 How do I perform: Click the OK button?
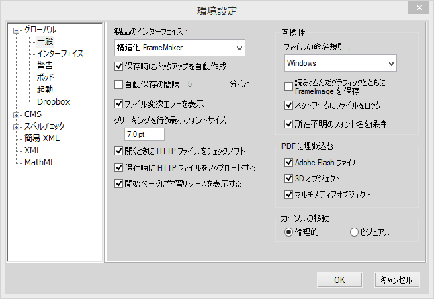click(x=339, y=280)
